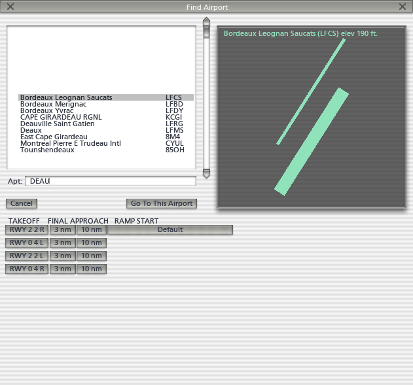Click the scroll up arrow of airport list

click(206, 21)
